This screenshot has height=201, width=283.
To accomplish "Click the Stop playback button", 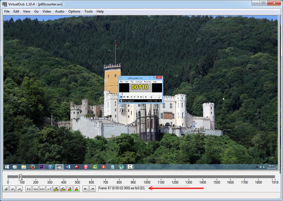I will 6,189.
